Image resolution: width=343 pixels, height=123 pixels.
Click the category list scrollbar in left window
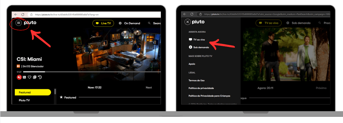(55, 91)
